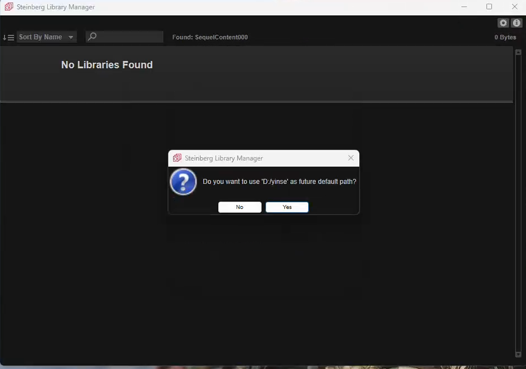This screenshot has height=369, width=526.
Task: Minimize the Steinberg Library Manager window
Action: [464, 7]
